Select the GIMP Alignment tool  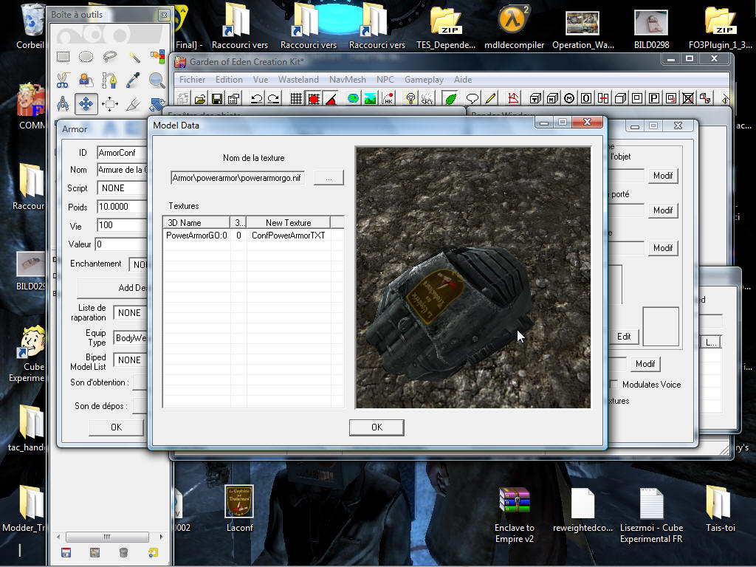(x=110, y=103)
